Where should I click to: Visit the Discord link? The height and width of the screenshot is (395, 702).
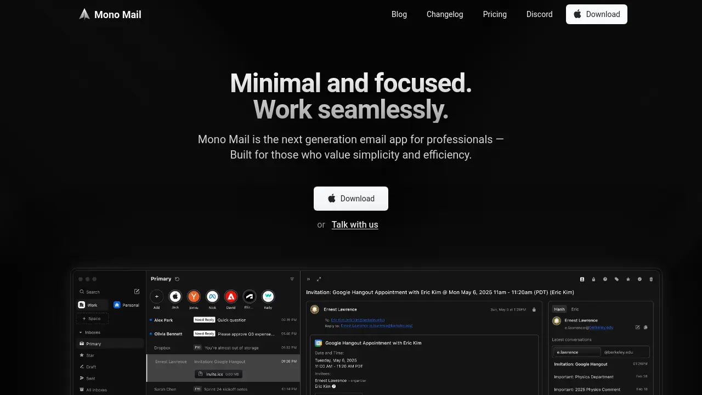point(540,14)
